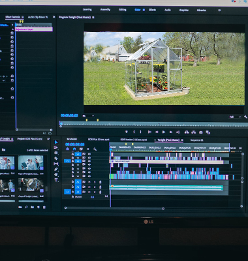Viewport: 248px width, 261px height.
Task: Click Go to Out in Program Monitor
Action: pos(178,132)
